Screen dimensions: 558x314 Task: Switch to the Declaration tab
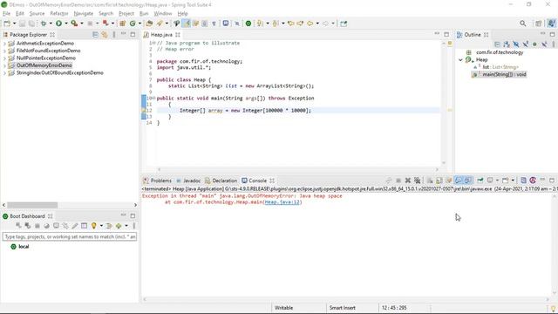pos(221,181)
